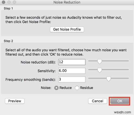The width and height of the screenshot is (134, 115).
Task: Click the Preview button
Action: 15,101
